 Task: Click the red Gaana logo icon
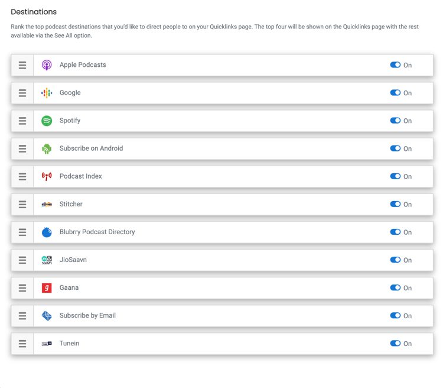coord(47,288)
